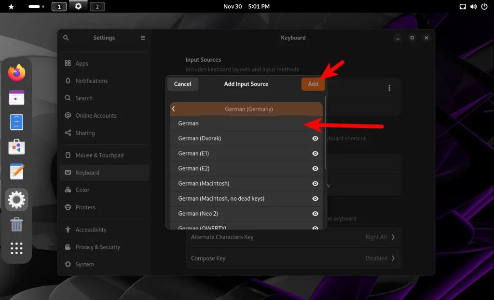The width and height of the screenshot is (494, 300).
Task: Preview the German (Macintosh) layout
Action: click(x=315, y=183)
